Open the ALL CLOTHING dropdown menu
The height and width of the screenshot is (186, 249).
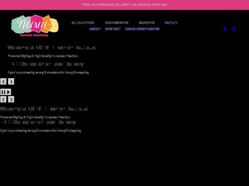[83, 23]
